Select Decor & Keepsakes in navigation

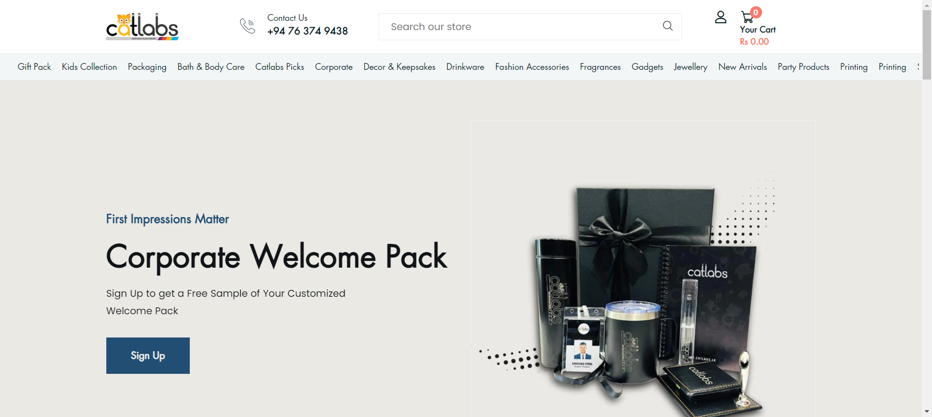399,67
